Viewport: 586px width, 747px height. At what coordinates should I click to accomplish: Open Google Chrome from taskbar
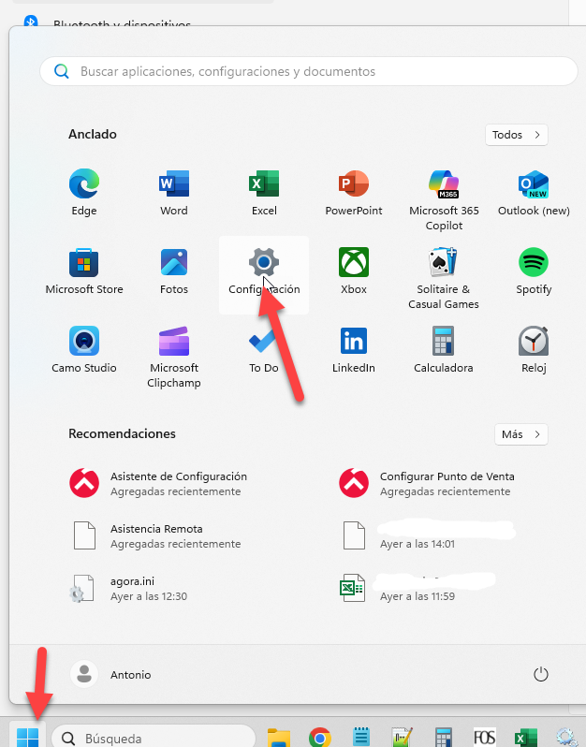coord(320,738)
